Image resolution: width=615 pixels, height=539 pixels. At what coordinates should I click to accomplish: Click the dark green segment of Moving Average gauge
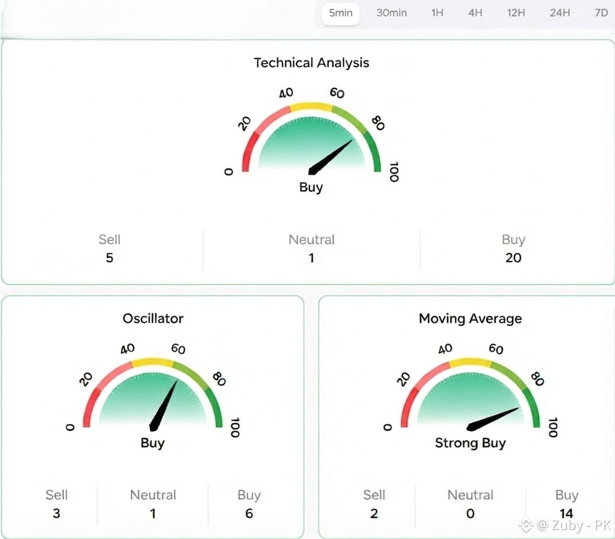coord(532,408)
